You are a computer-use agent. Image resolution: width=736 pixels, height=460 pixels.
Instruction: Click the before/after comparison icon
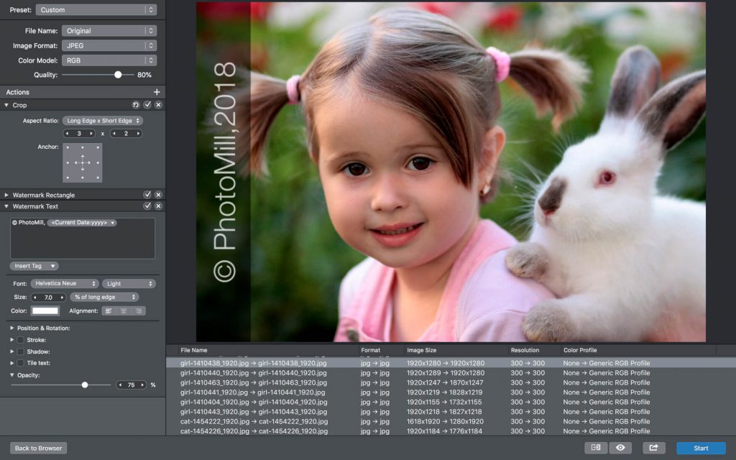(596, 447)
